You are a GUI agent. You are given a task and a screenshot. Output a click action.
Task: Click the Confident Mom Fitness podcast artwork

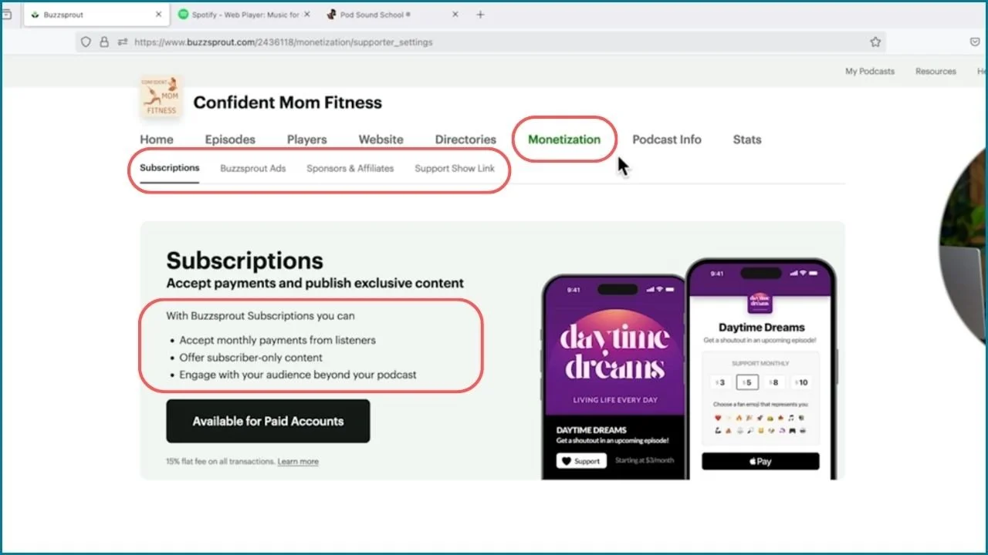[x=161, y=96]
